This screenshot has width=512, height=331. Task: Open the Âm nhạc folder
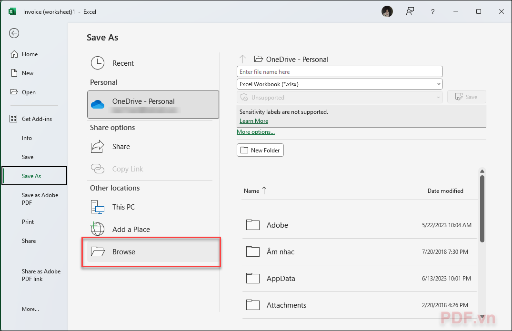359,251
